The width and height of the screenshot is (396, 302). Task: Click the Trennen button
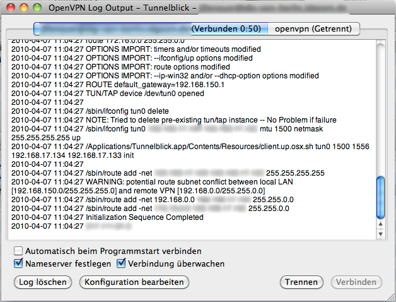pyautogui.click(x=301, y=282)
